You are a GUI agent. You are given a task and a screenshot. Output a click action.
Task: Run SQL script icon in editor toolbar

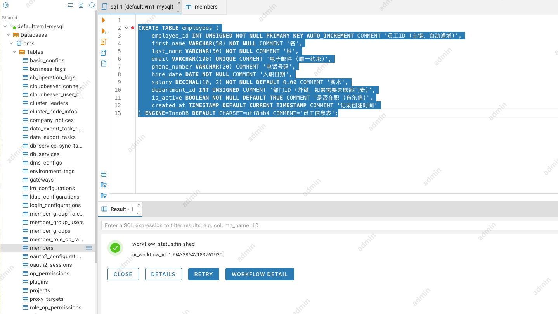104,42
